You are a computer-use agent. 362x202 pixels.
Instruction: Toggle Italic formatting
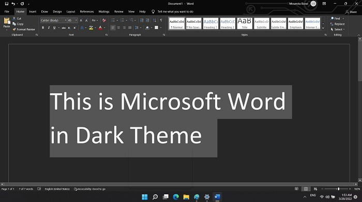[x=49, y=28]
